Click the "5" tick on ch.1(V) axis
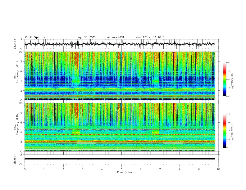246x190 pixels. (21, 39)
